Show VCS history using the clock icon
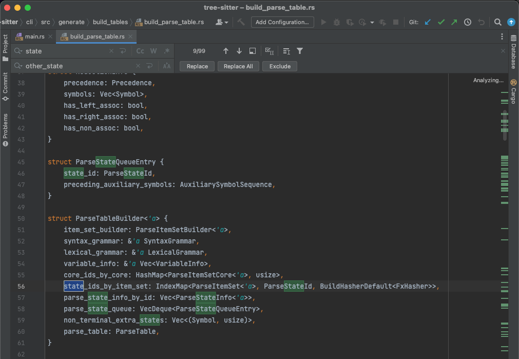519x359 pixels. point(467,22)
